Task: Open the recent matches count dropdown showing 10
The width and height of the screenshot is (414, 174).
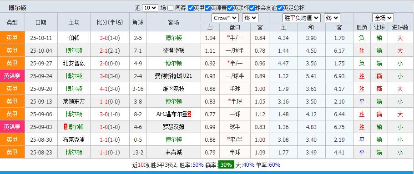Action: (x=150, y=8)
